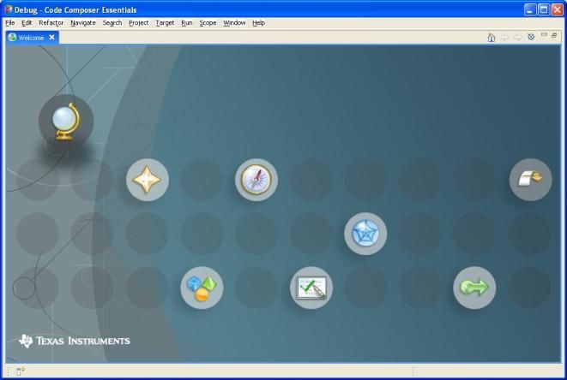Open the Run menu
Image resolution: width=567 pixels, height=380 pixels.
click(187, 23)
